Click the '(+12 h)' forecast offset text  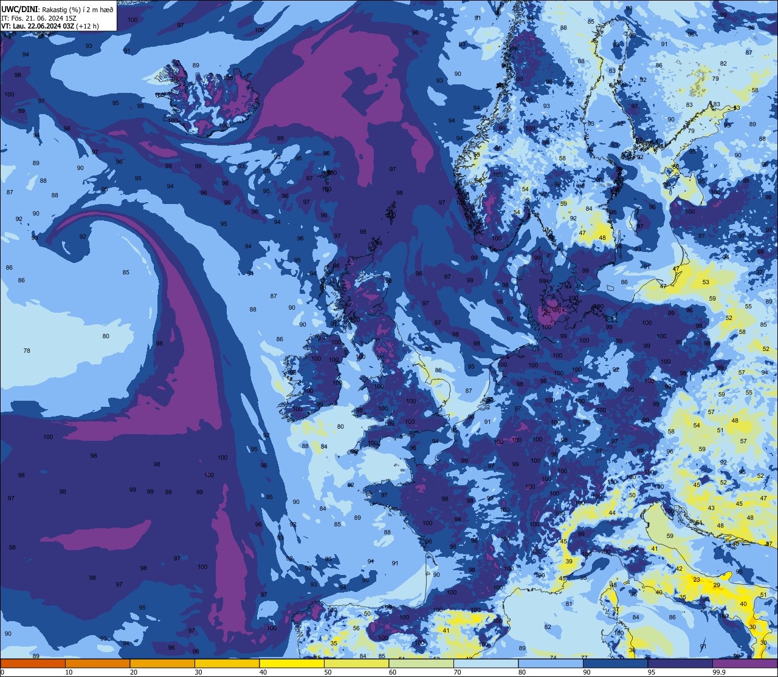click(x=89, y=26)
